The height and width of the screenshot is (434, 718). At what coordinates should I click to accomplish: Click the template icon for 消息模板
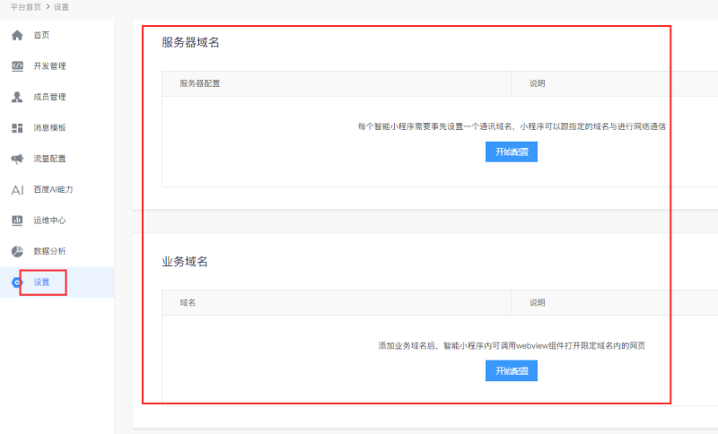coord(17,128)
